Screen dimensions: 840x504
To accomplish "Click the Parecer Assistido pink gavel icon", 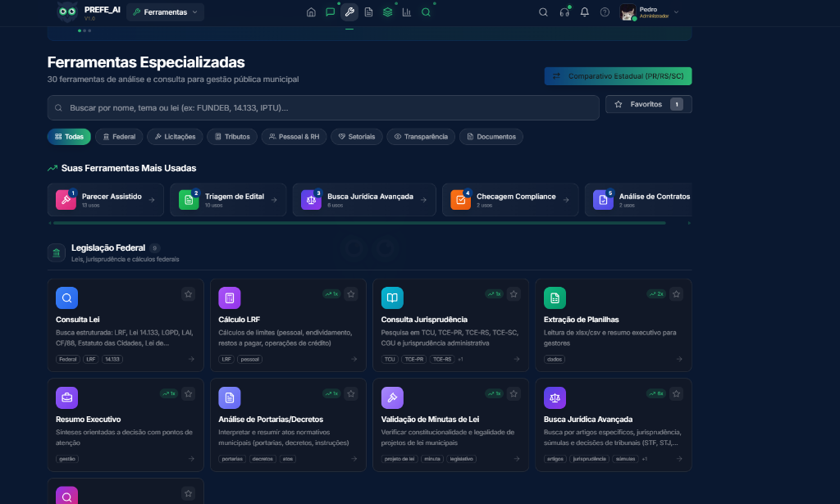I will point(66,200).
